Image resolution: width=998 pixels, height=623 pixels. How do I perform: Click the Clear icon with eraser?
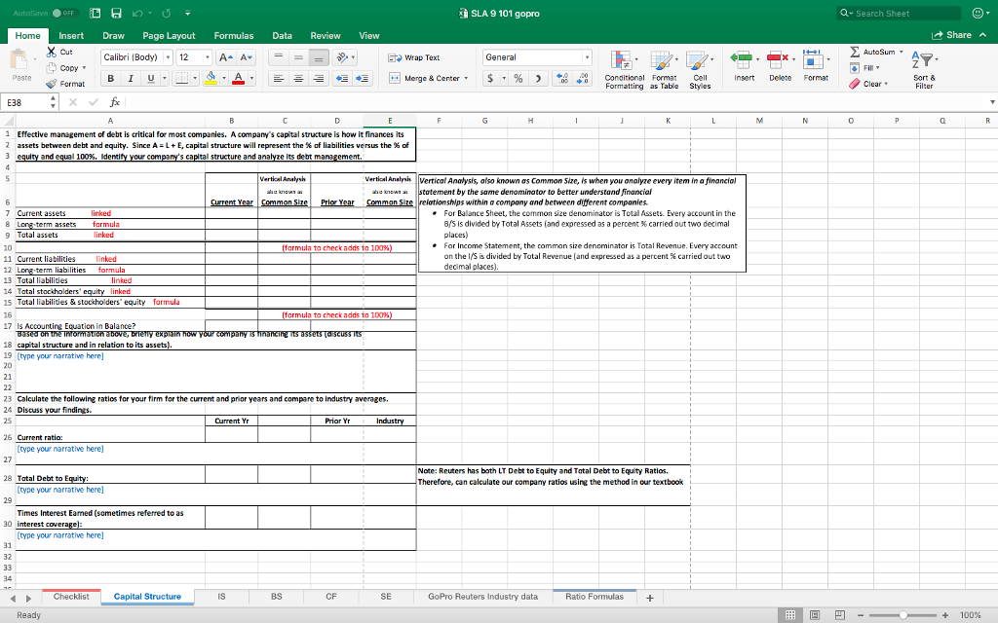[x=853, y=85]
